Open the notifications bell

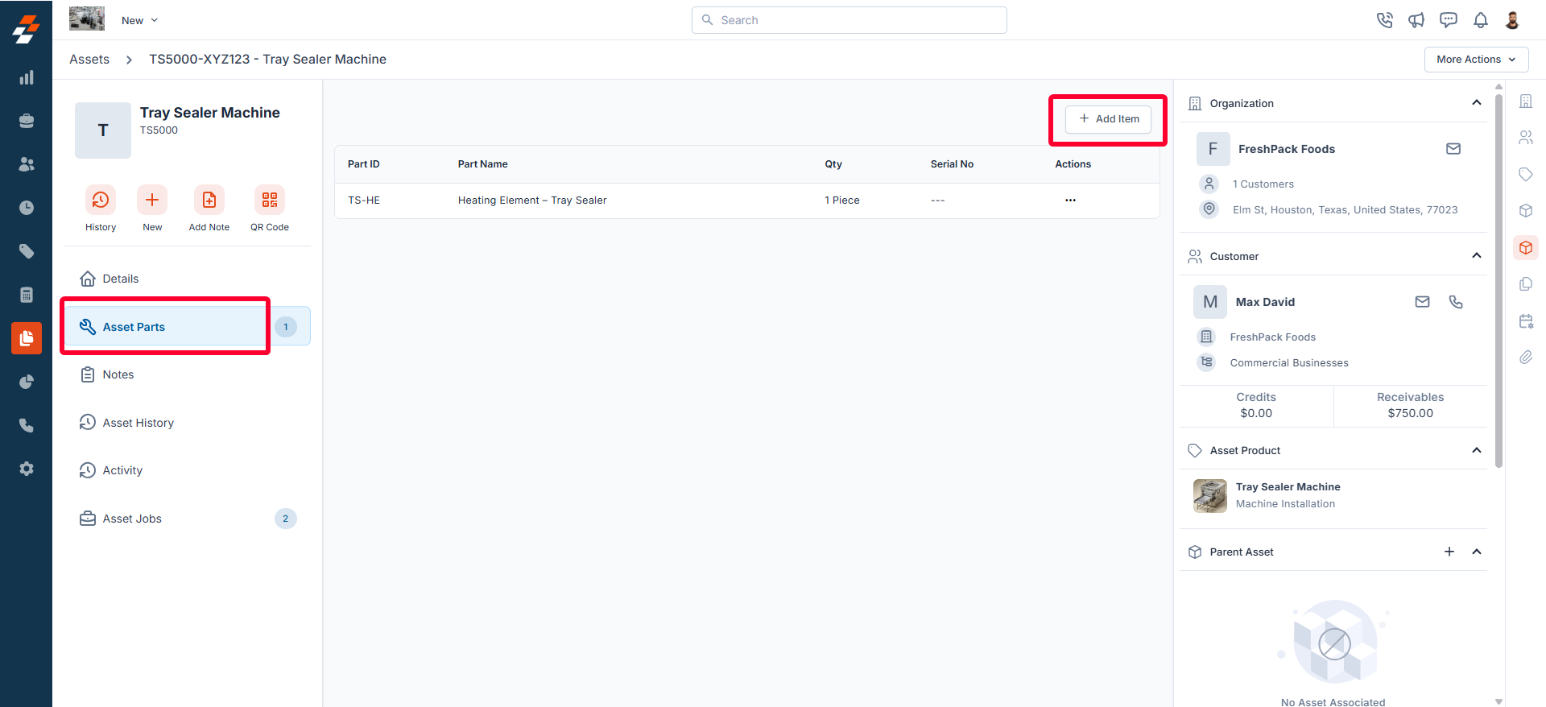tap(1481, 20)
